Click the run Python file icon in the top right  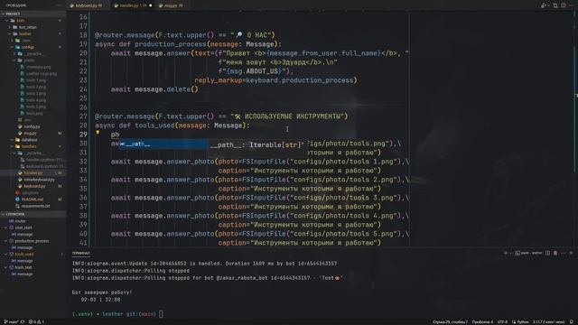click(x=544, y=5)
